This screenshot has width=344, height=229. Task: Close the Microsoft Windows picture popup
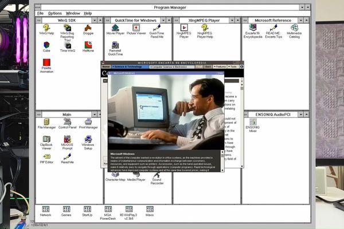(220, 73)
